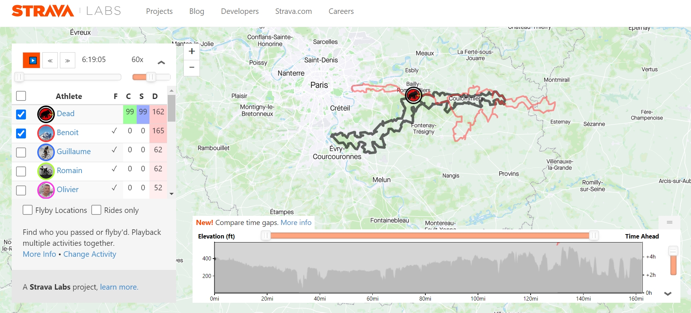
Task: Click the playback speed slider handle
Action: click(x=151, y=77)
